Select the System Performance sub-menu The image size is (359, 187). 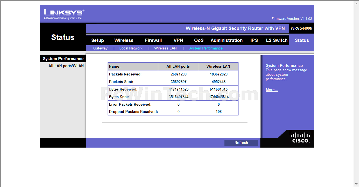pyautogui.click(x=206, y=48)
